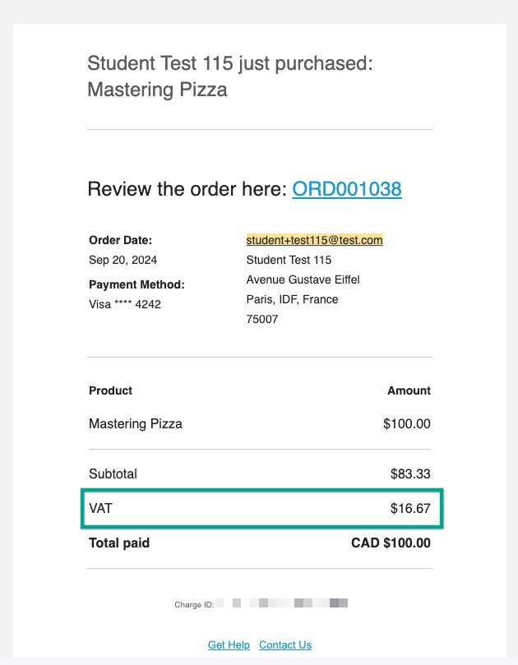
Task: Click the Paris, IDF, France line
Action: (x=293, y=299)
